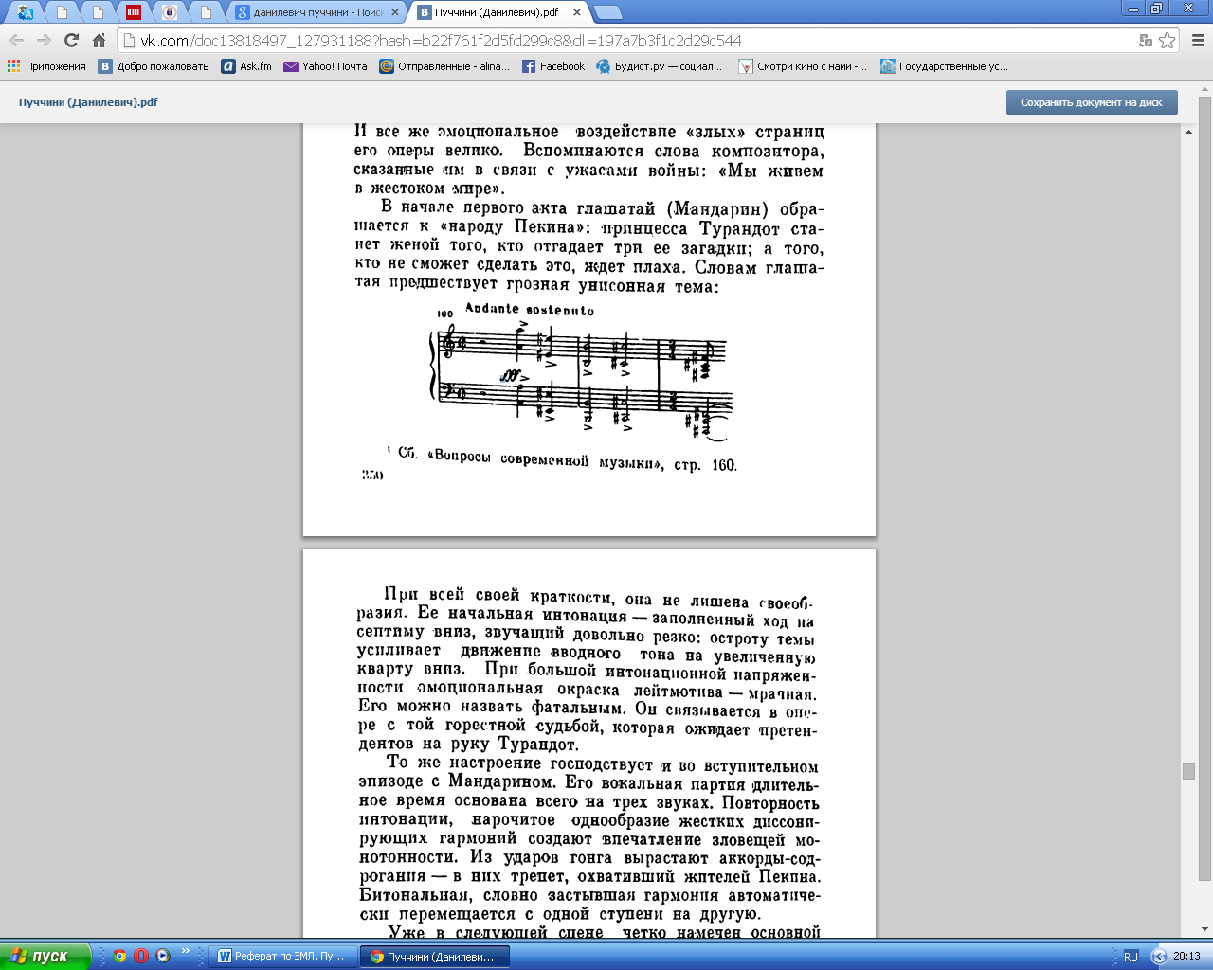Open the 'Добро пожаловать' VK bookmark
The width and height of the screenshot is (1213, 970).
tap(154, 66)
